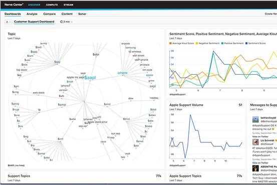Click the wall street topic label
The height and width of the screenshot is (185, 277).
pos(138,56)
